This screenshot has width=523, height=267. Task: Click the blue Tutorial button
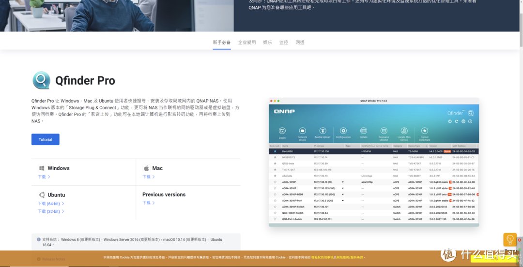pos(46,139)
